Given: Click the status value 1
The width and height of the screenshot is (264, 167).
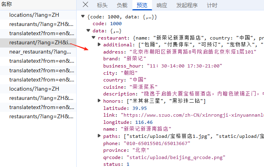Looking at the screenshot, I should coord(128,164).
